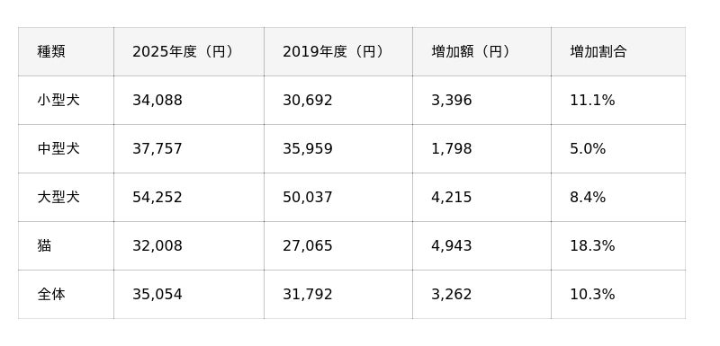Click the 種類 column header
720x346 pixels.
pos(66,51)
